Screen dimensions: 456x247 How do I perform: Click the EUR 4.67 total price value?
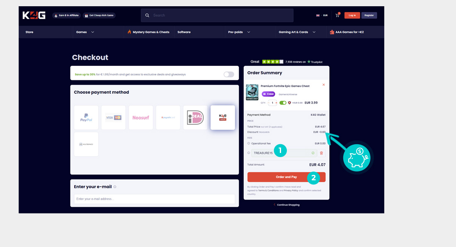click(x=320, y=127)
